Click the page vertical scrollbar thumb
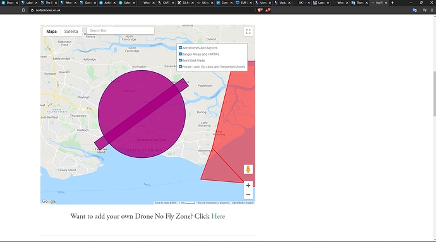436x242 pixels. coord(434,94)
